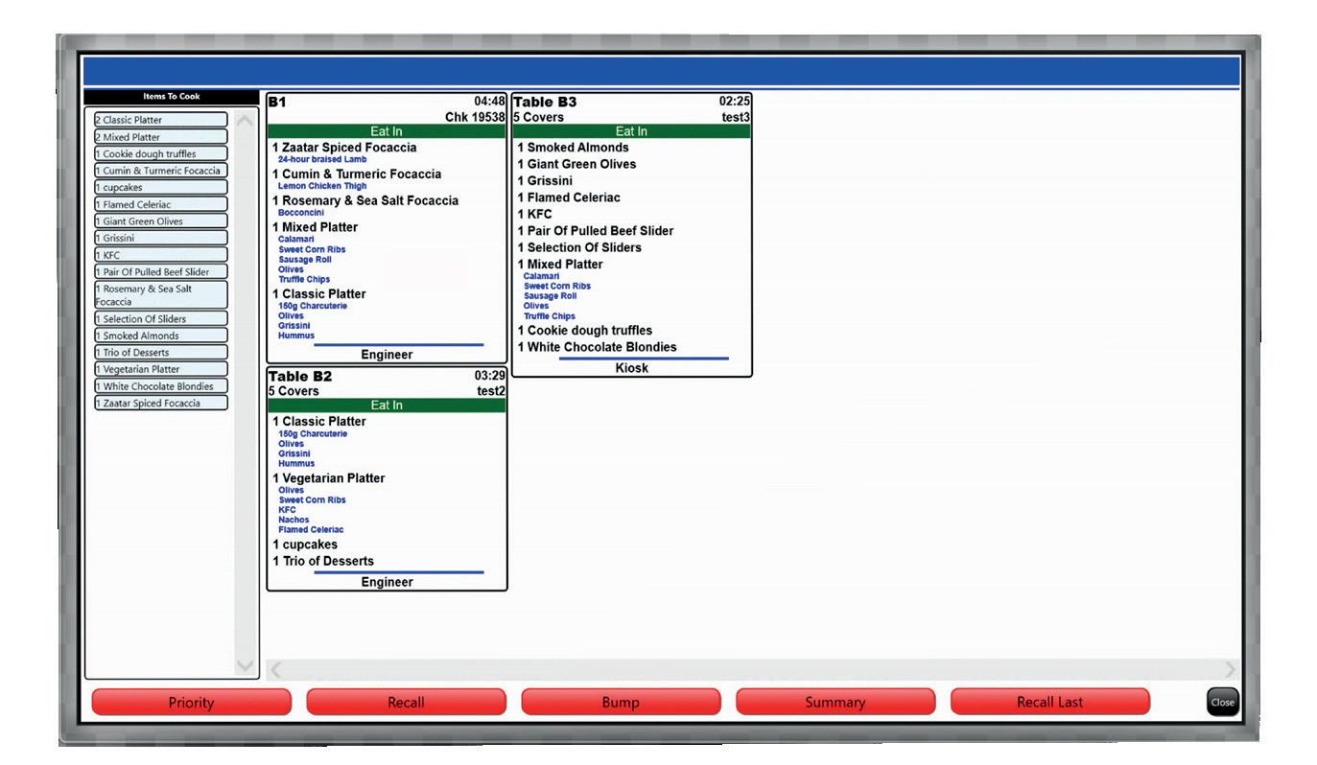1317x765 pixels.
Task: Click the "Bocconcini" modifier in order B1
Action: coord(301,212)
